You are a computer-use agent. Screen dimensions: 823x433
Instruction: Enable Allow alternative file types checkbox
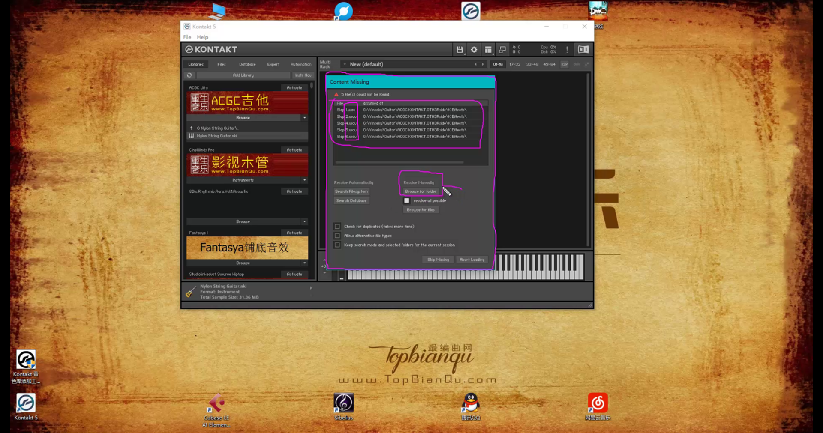tap(337, 236)
